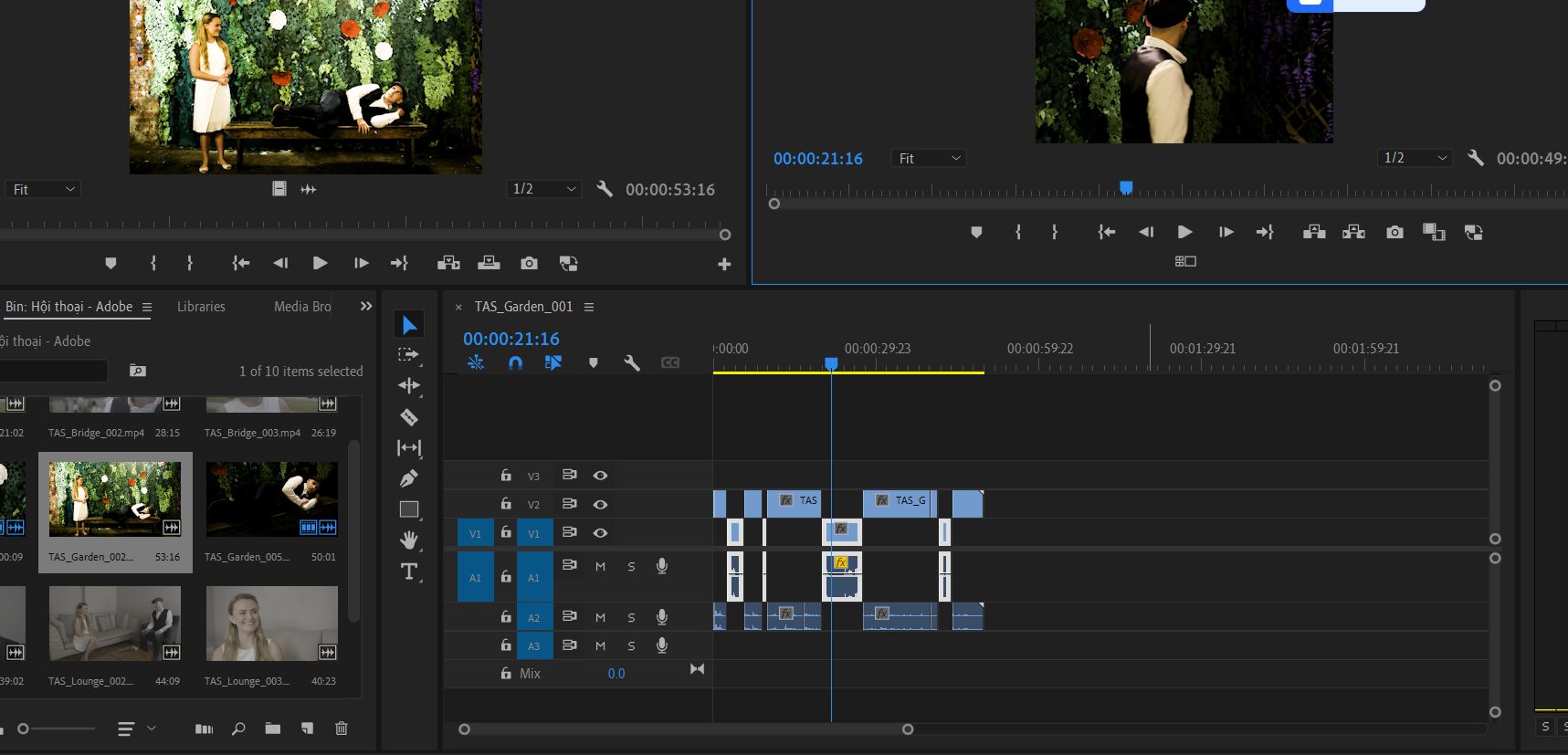The height and width of the screenshot is (755, 1568).
Task: Open Find search icon in Project panel
Action: pyautogui.click(x=238, y=729)
